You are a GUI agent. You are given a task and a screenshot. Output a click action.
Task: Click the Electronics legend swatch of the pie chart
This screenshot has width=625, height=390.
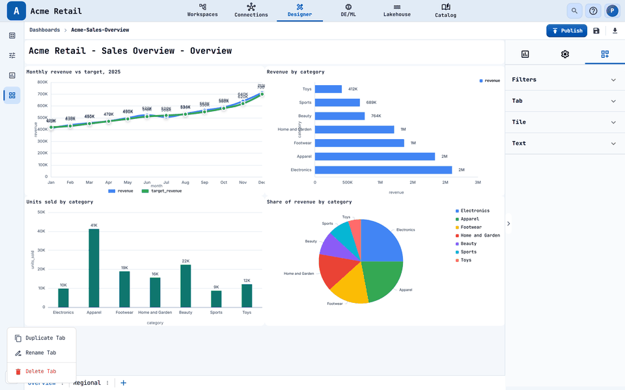pos(457,211)
